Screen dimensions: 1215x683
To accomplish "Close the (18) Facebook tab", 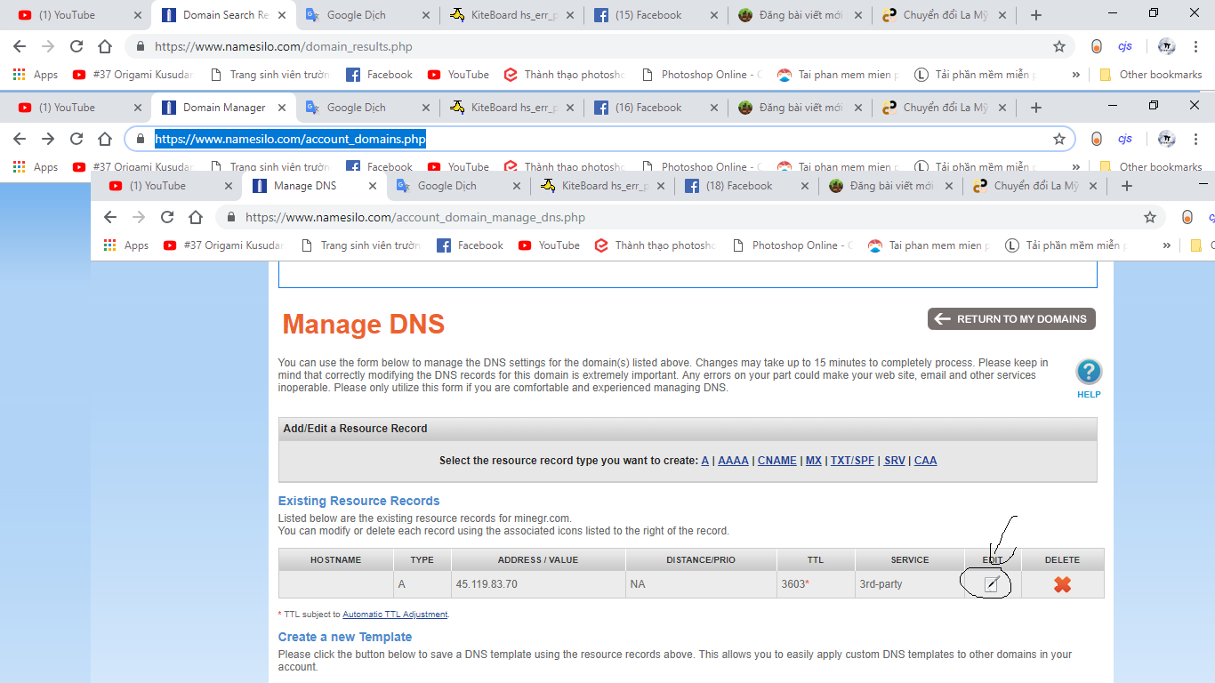I will click(x=805, y=186).
